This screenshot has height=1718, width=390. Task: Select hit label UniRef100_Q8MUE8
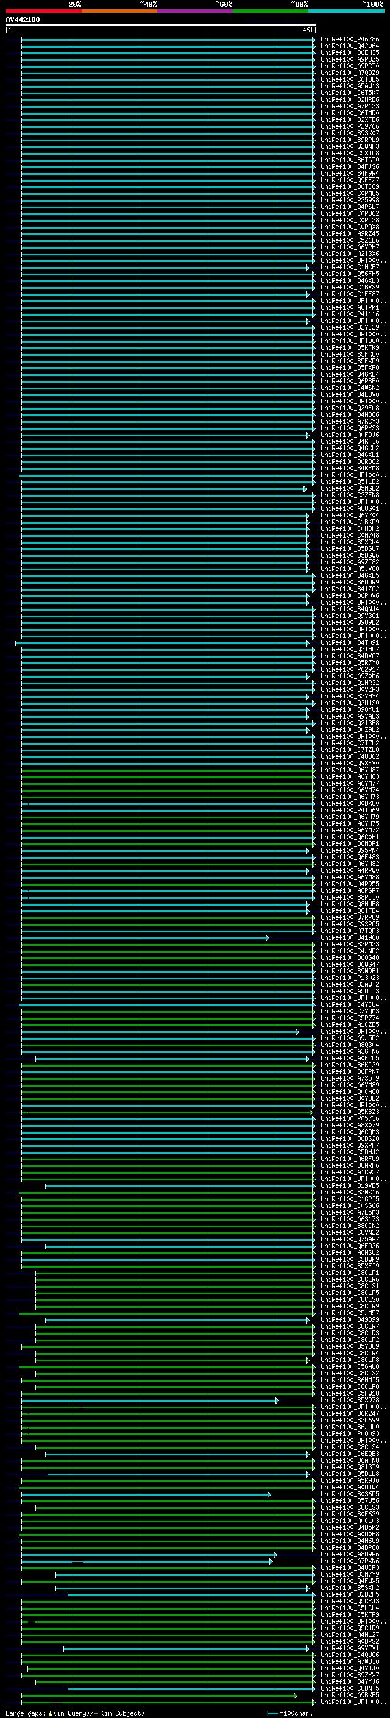pyautogui.click(x=350, y=904)
